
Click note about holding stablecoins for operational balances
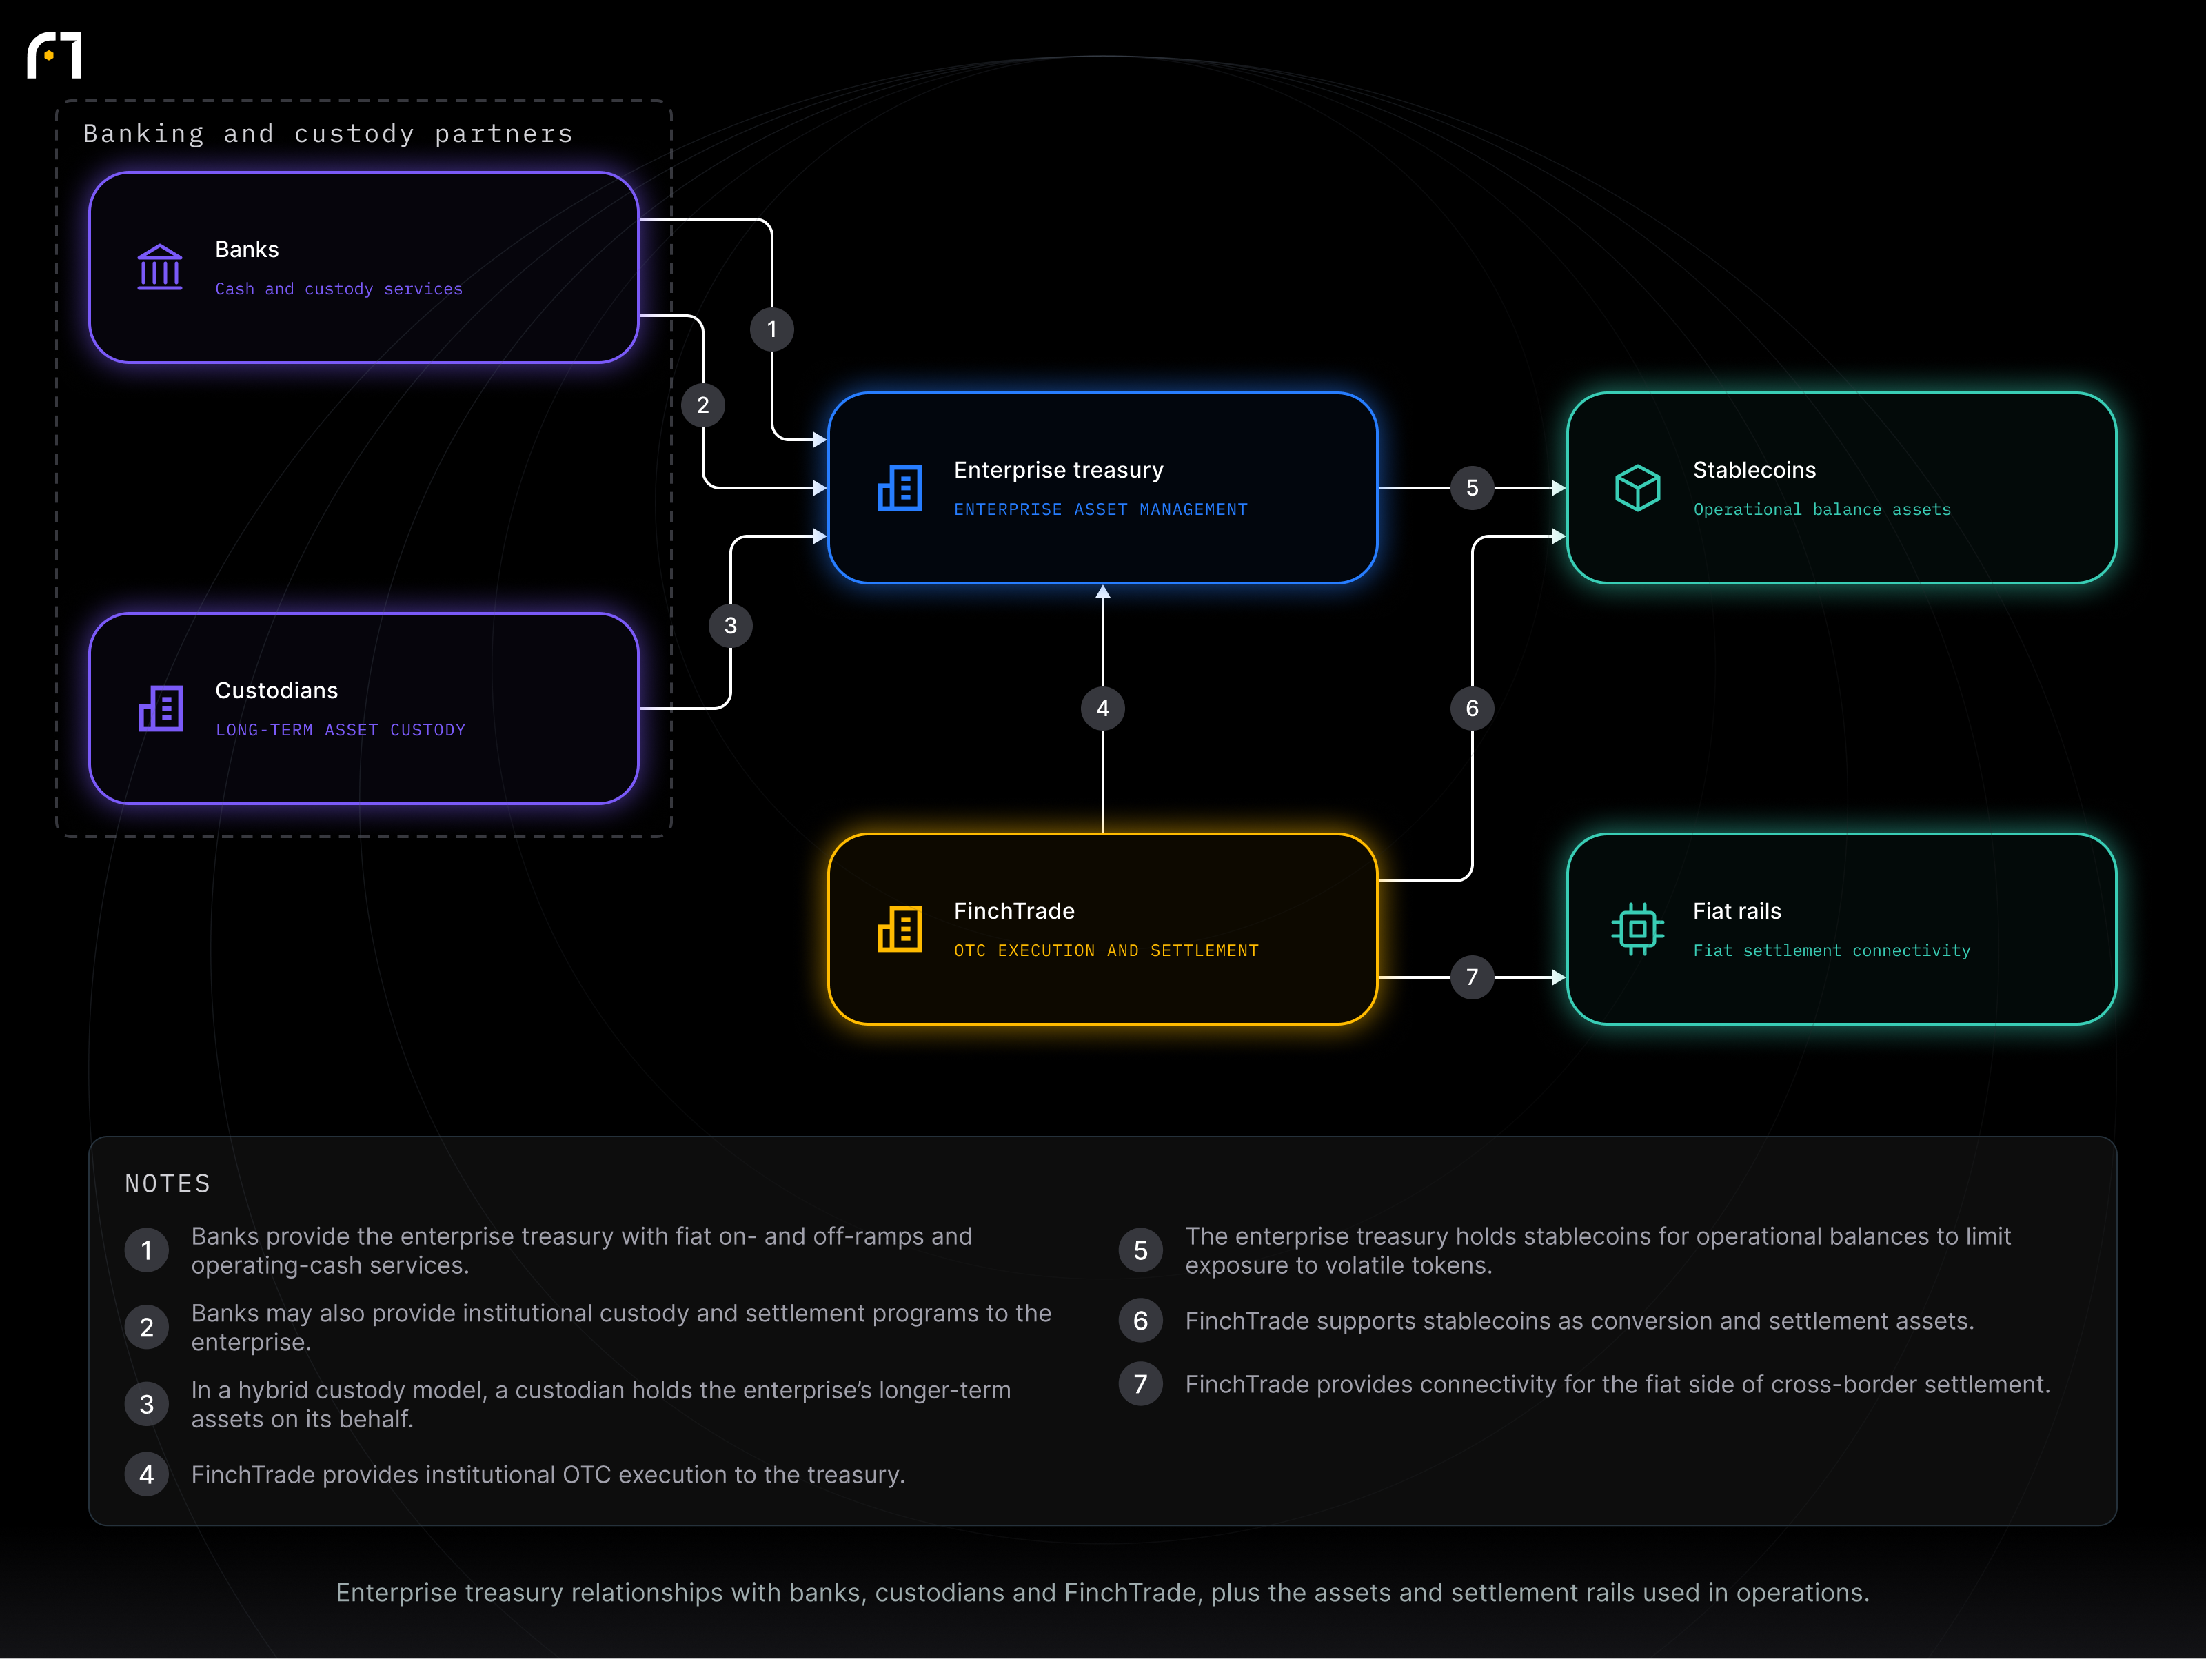1598,1250
